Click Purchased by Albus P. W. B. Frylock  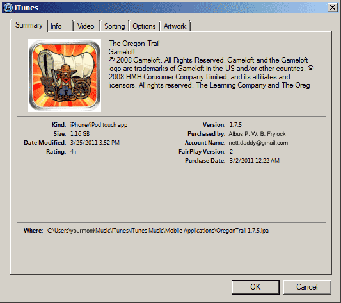coord(257,134)
